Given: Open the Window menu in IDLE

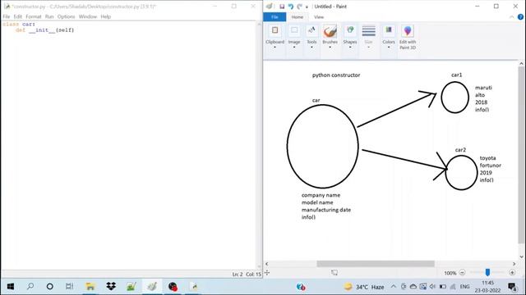Looking at the screenshot, I should (88, 16).
